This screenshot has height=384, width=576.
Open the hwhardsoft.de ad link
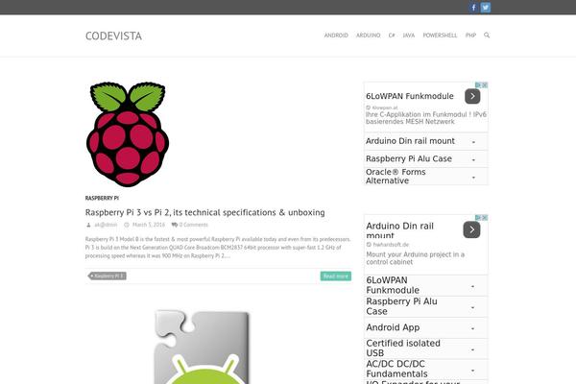[x=391, y=245]
